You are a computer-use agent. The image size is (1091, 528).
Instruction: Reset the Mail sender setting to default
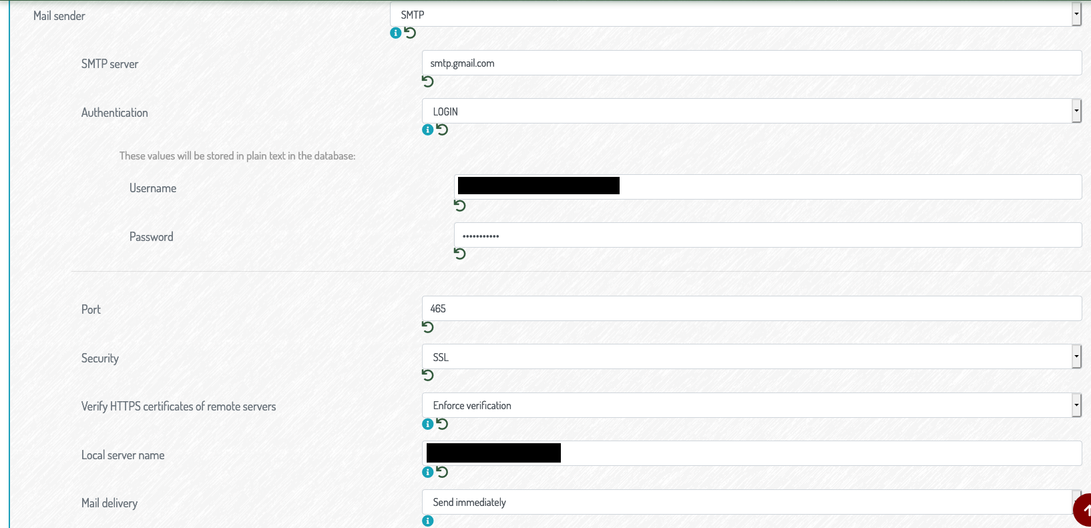coord(410,33)
